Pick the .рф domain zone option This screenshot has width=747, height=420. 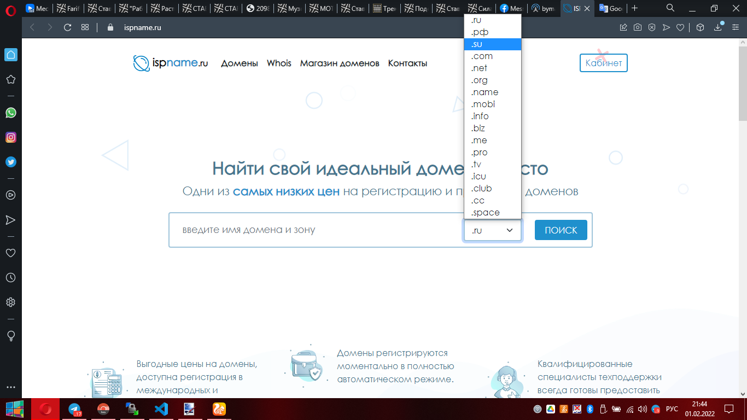point(480,32)
